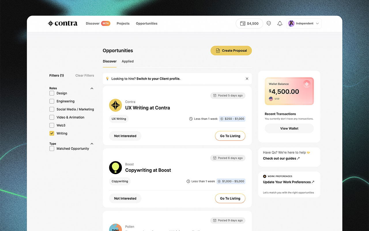369x231 pixels.
Task: Click Not Interested on Copywriting card
Action: coord(125,198)
